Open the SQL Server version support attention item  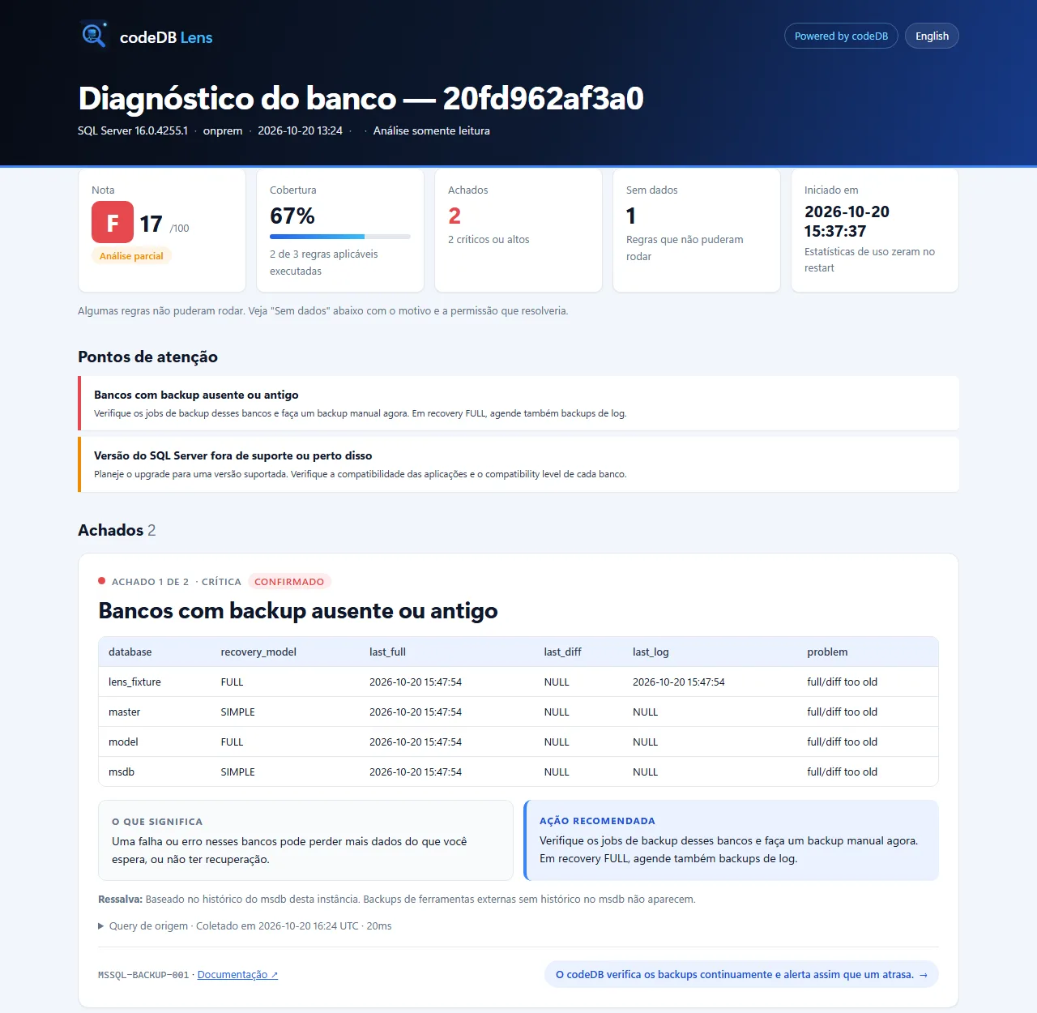(x=518, y=464)
